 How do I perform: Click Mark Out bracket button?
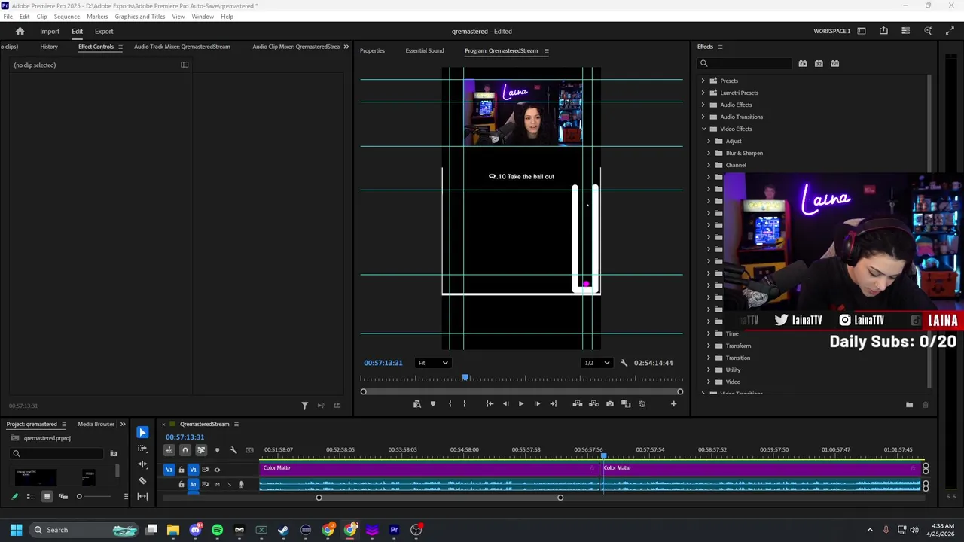coord(464,404)
